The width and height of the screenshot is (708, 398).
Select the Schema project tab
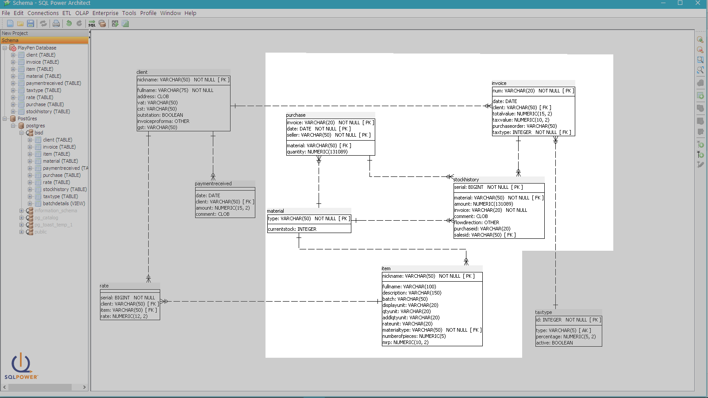pyautogui.click(x=44, y=40)
